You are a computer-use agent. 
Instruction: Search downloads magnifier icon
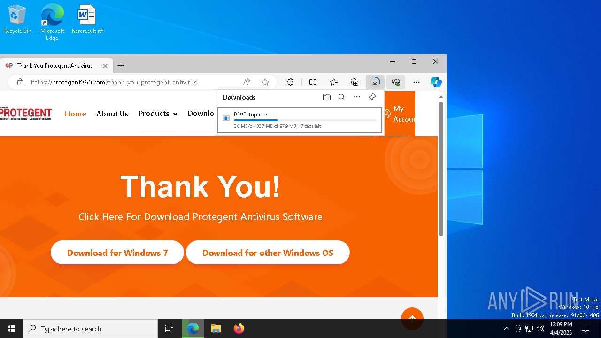point(342,97)
